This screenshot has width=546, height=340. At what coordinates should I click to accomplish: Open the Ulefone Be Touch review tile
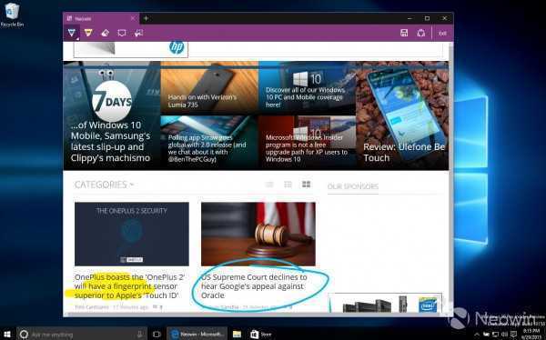(x=402, y=115)
